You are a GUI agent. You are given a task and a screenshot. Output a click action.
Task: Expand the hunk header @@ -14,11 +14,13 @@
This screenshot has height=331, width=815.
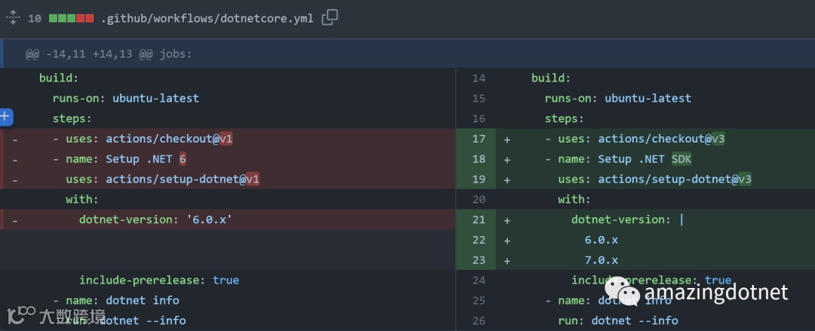coord(109,54)
